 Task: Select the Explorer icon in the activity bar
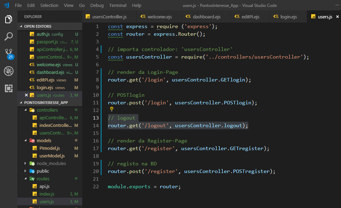tap(8, 20)
